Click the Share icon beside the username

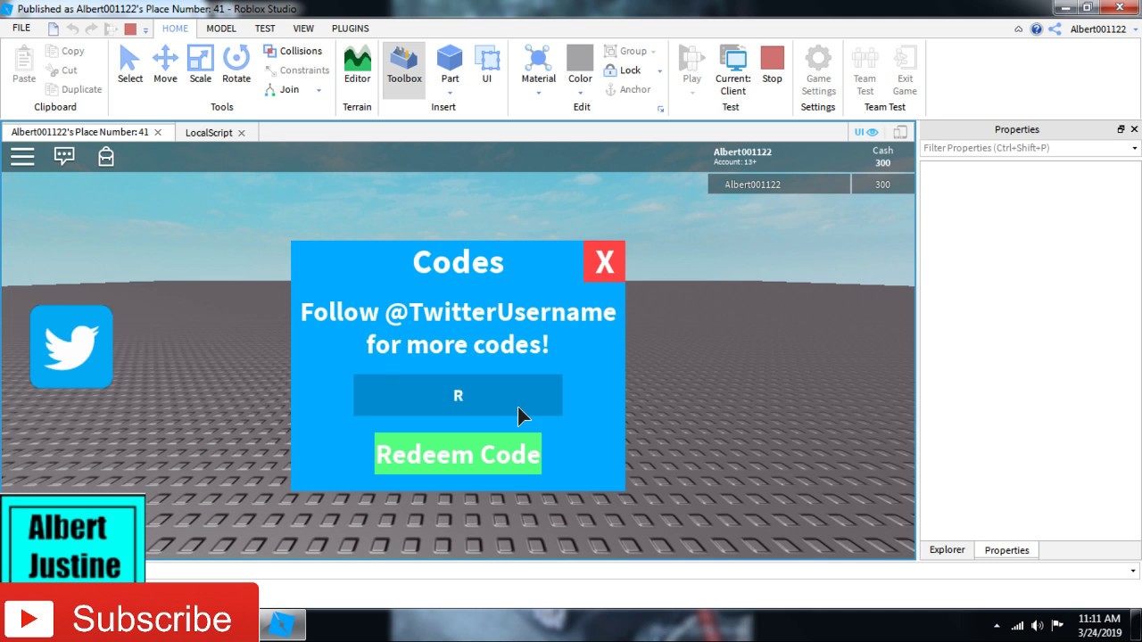pyautogui.click(x=1055, y=29)
